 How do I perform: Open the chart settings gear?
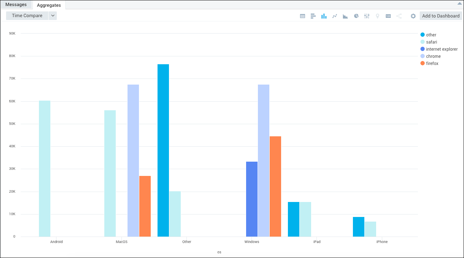(413, 16)
